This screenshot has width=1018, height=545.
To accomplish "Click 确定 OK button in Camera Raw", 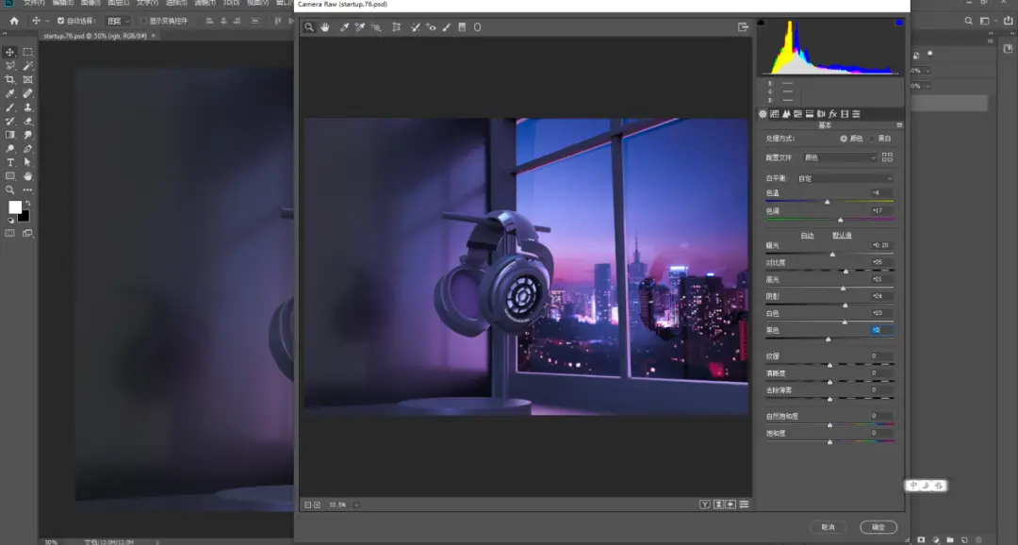I will (x=878, y=527).
